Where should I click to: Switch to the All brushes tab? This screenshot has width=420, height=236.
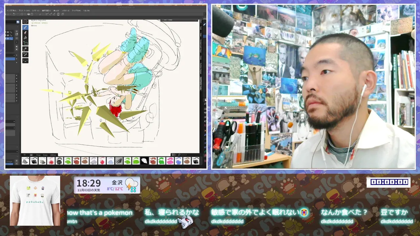point(31,155)
